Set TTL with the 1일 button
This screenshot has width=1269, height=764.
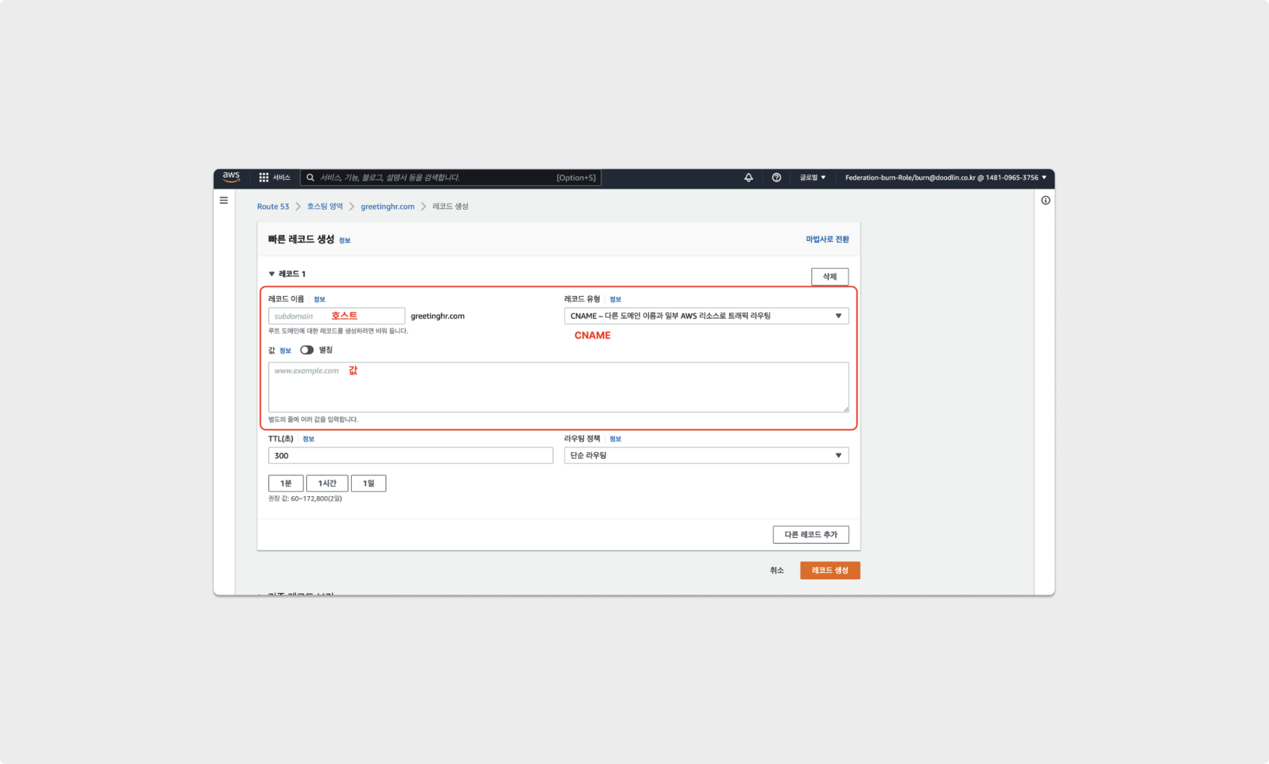coord(368,483)
